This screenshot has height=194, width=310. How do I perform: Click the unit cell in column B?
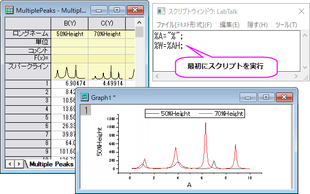click(70, 43)
